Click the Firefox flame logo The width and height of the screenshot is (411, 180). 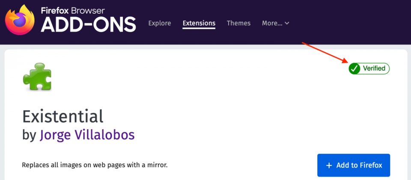(20, 20)
